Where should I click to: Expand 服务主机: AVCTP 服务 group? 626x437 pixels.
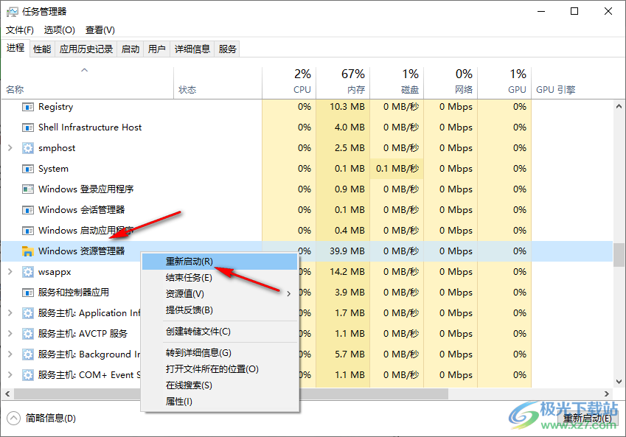click(10, 334)
